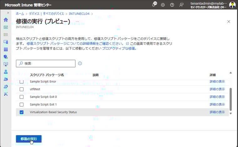The width and height of the screenshot is (238, 147).
Task: Click the デバイス | すべてのデバイス breadcrumb
Action: click(46, 14)
